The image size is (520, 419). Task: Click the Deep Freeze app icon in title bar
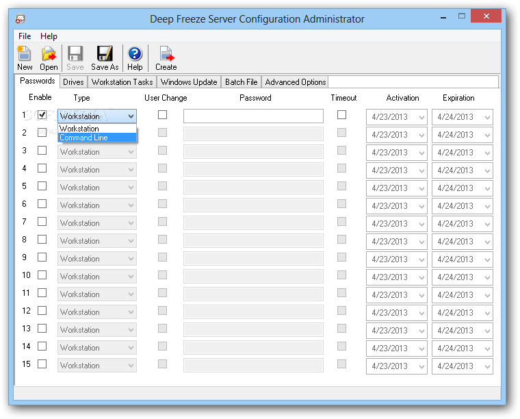[x=21, y=18]
